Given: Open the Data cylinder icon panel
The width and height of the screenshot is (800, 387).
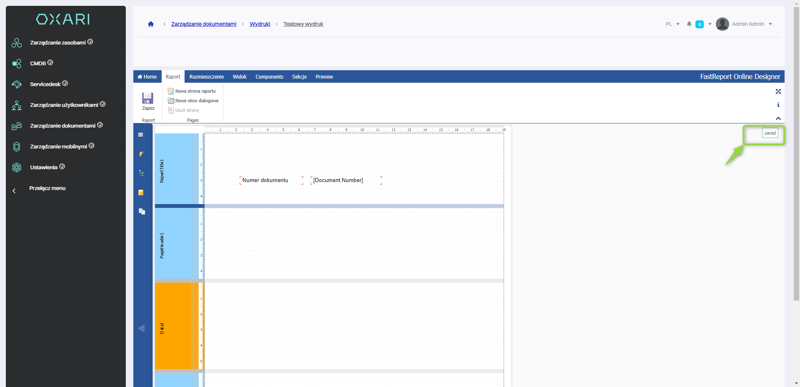Looking at the screenshot, I should [141, 192].
